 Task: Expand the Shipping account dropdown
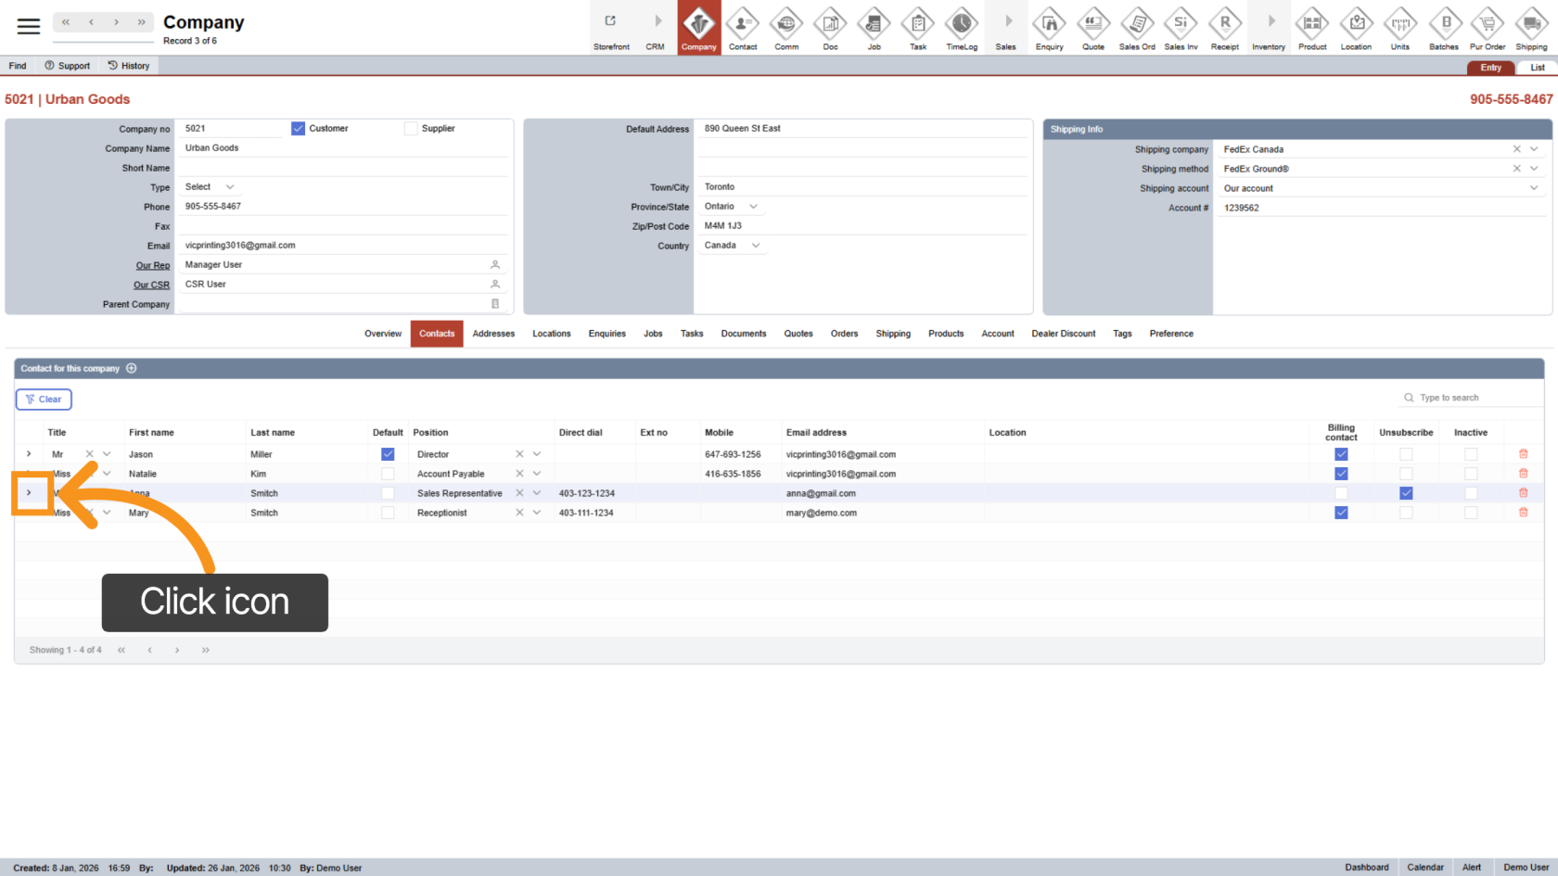1534,188
